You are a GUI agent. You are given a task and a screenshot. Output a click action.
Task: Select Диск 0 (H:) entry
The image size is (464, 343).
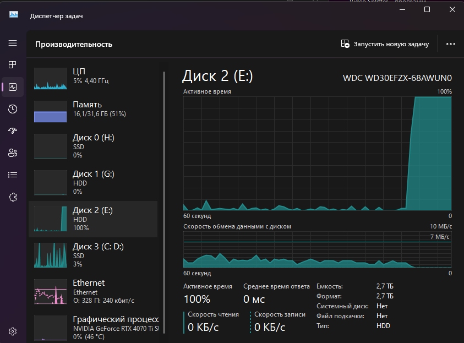pos(93,146)
